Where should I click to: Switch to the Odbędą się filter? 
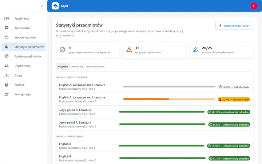point(77,67)
